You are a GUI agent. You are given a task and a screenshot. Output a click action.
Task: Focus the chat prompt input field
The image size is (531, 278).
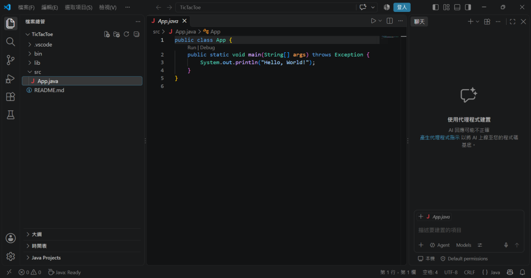pos(469,230)
